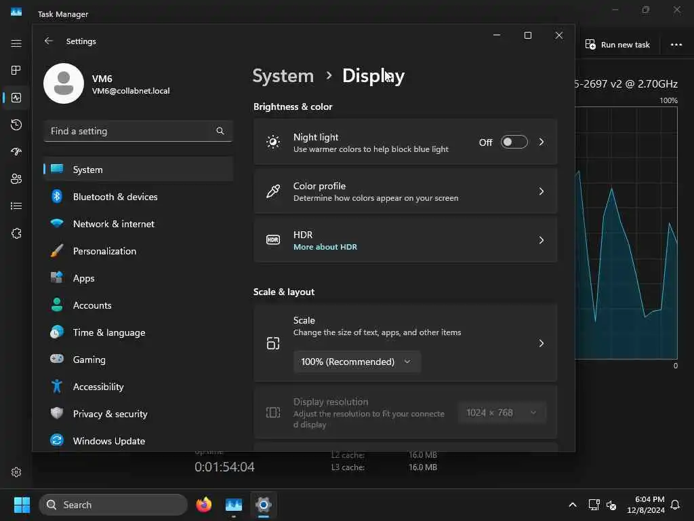Viewport: 694px width, 521px height.
Task: Click uptime value 0:01:54:04
Action: pyautogui.click(x=224, y=467)
